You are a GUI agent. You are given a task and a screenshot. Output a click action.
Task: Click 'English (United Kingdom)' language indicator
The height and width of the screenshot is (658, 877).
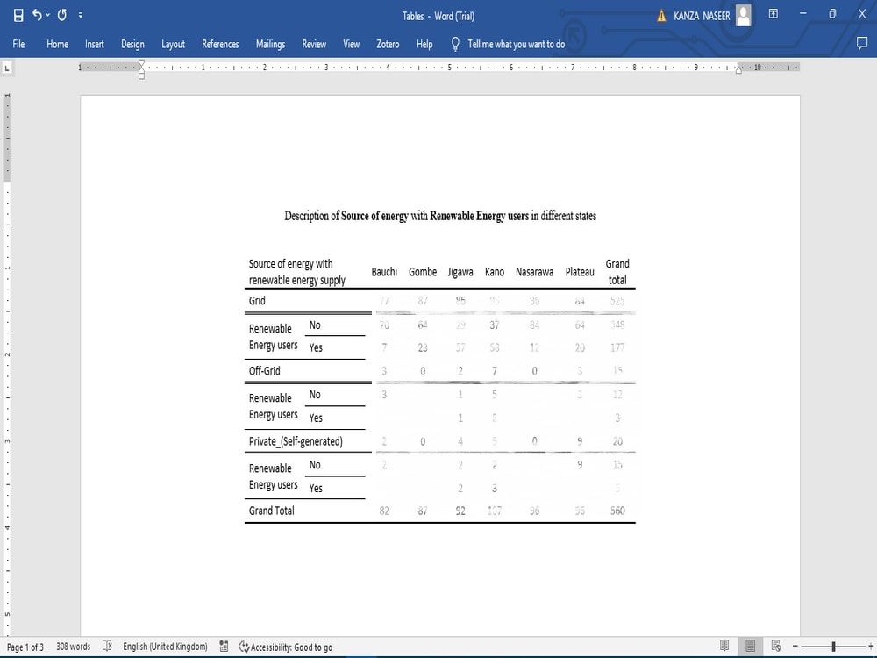pos(165,647)
